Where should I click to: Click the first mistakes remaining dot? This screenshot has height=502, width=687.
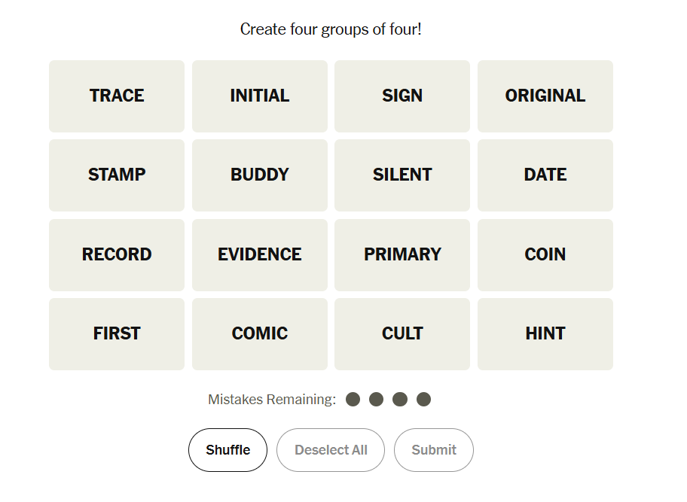[x=353, y=399]
